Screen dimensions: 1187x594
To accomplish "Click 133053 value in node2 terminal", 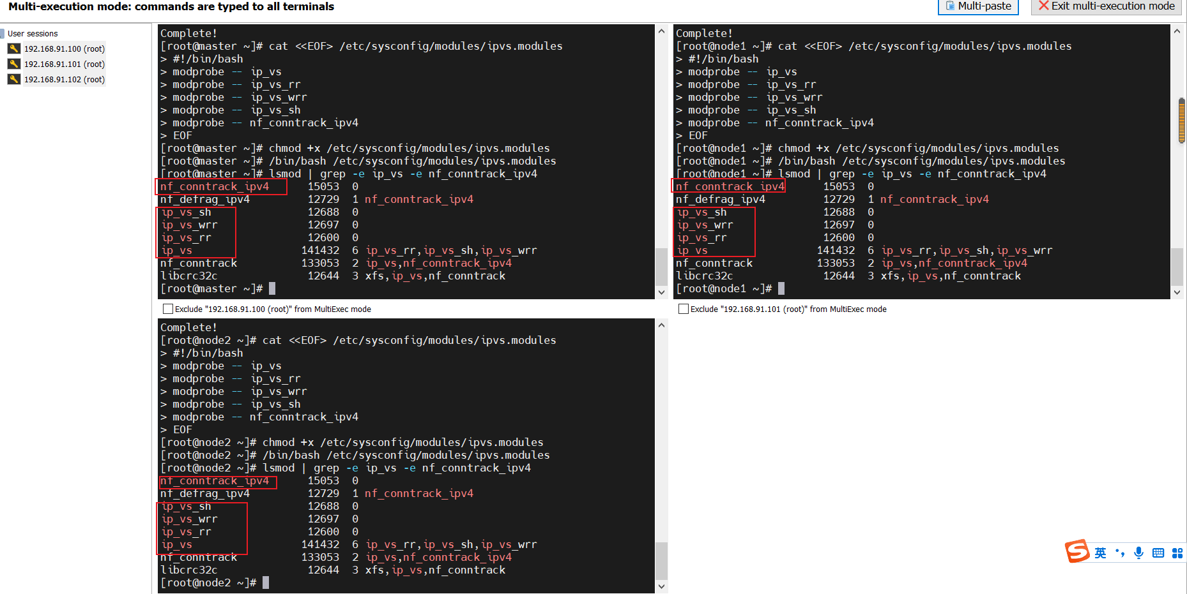I will (x=320, y=558).
